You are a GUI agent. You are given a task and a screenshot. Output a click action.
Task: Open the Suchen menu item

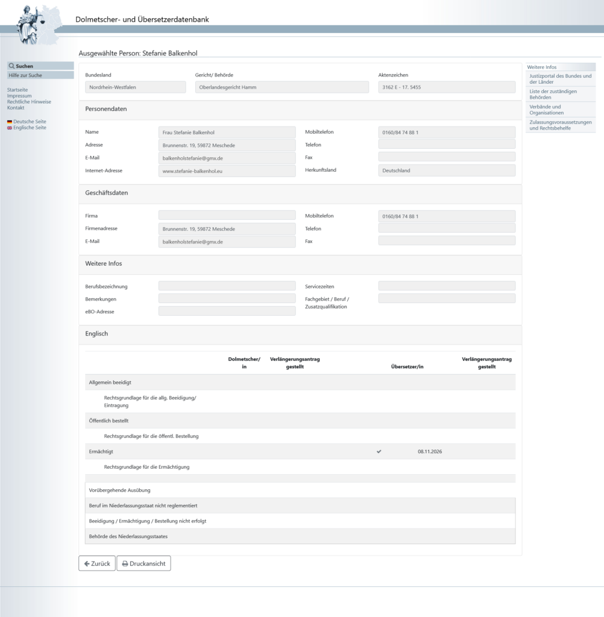coord(40,66)
